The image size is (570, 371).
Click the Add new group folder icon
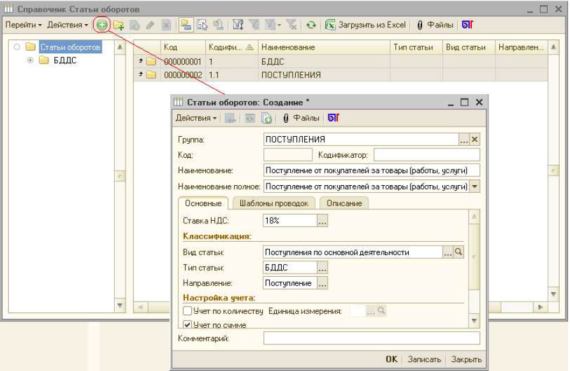point(119,25)
